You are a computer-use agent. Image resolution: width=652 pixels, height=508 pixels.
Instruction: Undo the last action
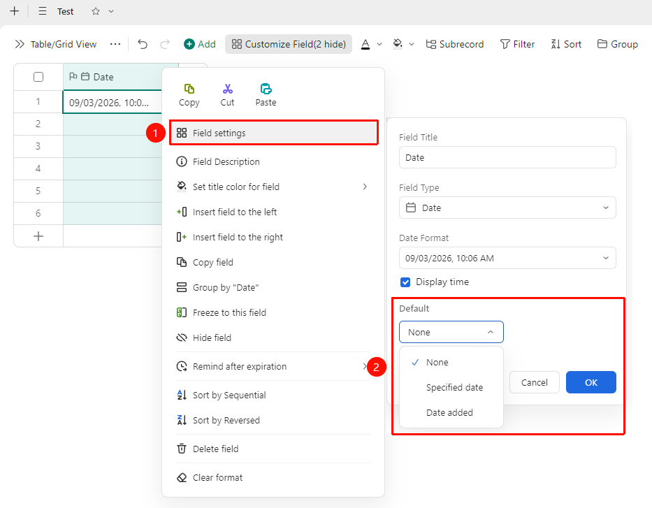143,44
